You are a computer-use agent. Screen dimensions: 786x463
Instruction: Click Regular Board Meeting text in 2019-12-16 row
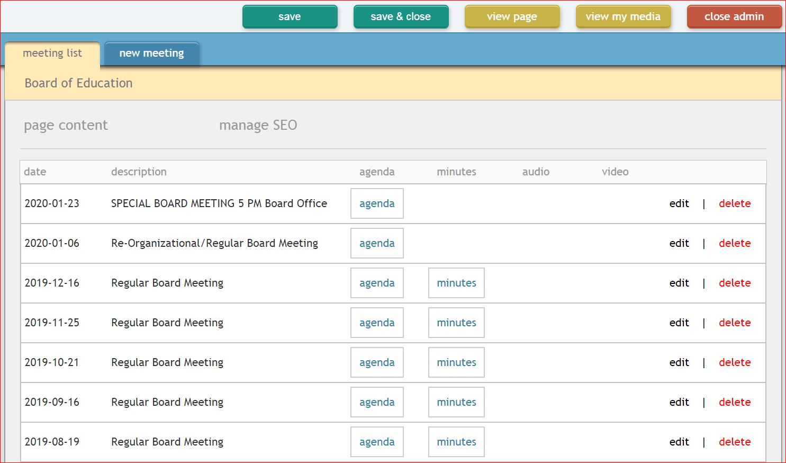(167, 283)
